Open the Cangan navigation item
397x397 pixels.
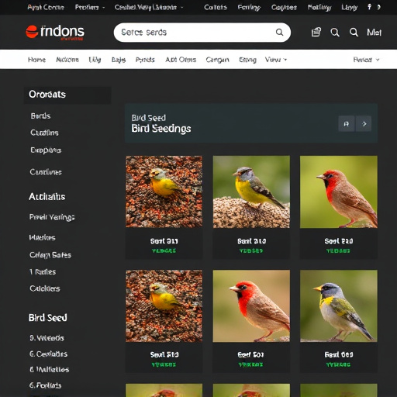[x=217, y=60]
